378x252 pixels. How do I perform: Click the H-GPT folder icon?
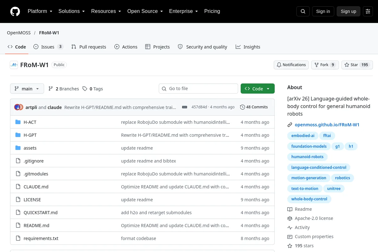[18, 135]
